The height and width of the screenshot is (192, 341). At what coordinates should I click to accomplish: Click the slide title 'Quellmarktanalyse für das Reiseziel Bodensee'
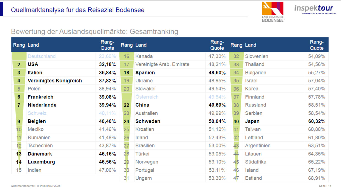(x=78, y=10)
